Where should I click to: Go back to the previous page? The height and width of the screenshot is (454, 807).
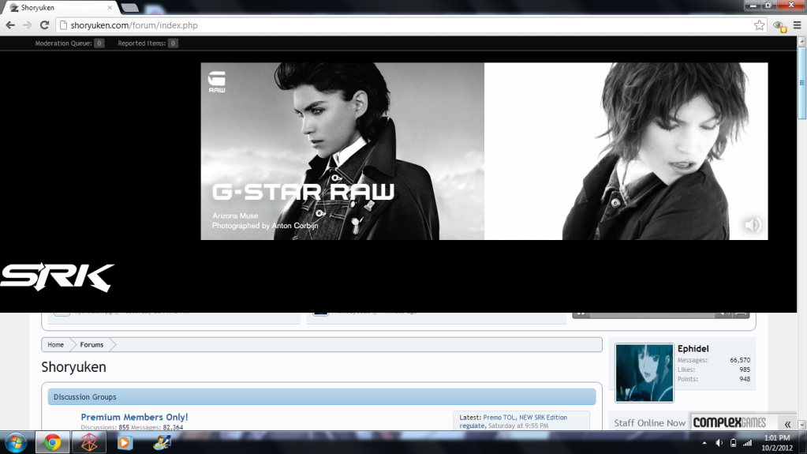coord(10,25)
